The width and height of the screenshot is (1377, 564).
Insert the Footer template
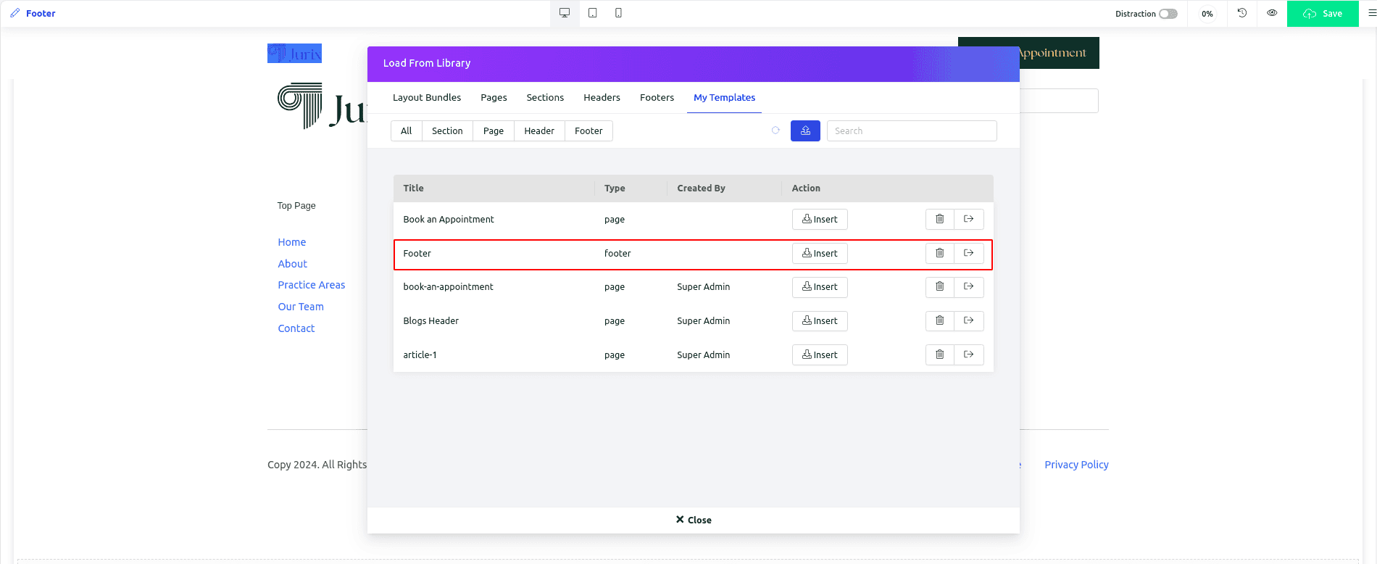point(820,253)
